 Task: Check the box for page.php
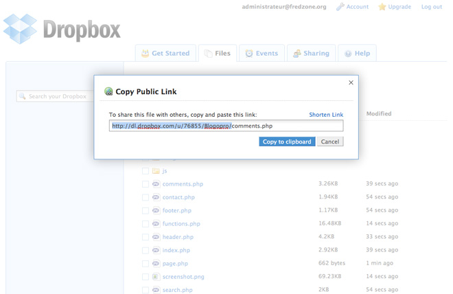tap(146, 264)
